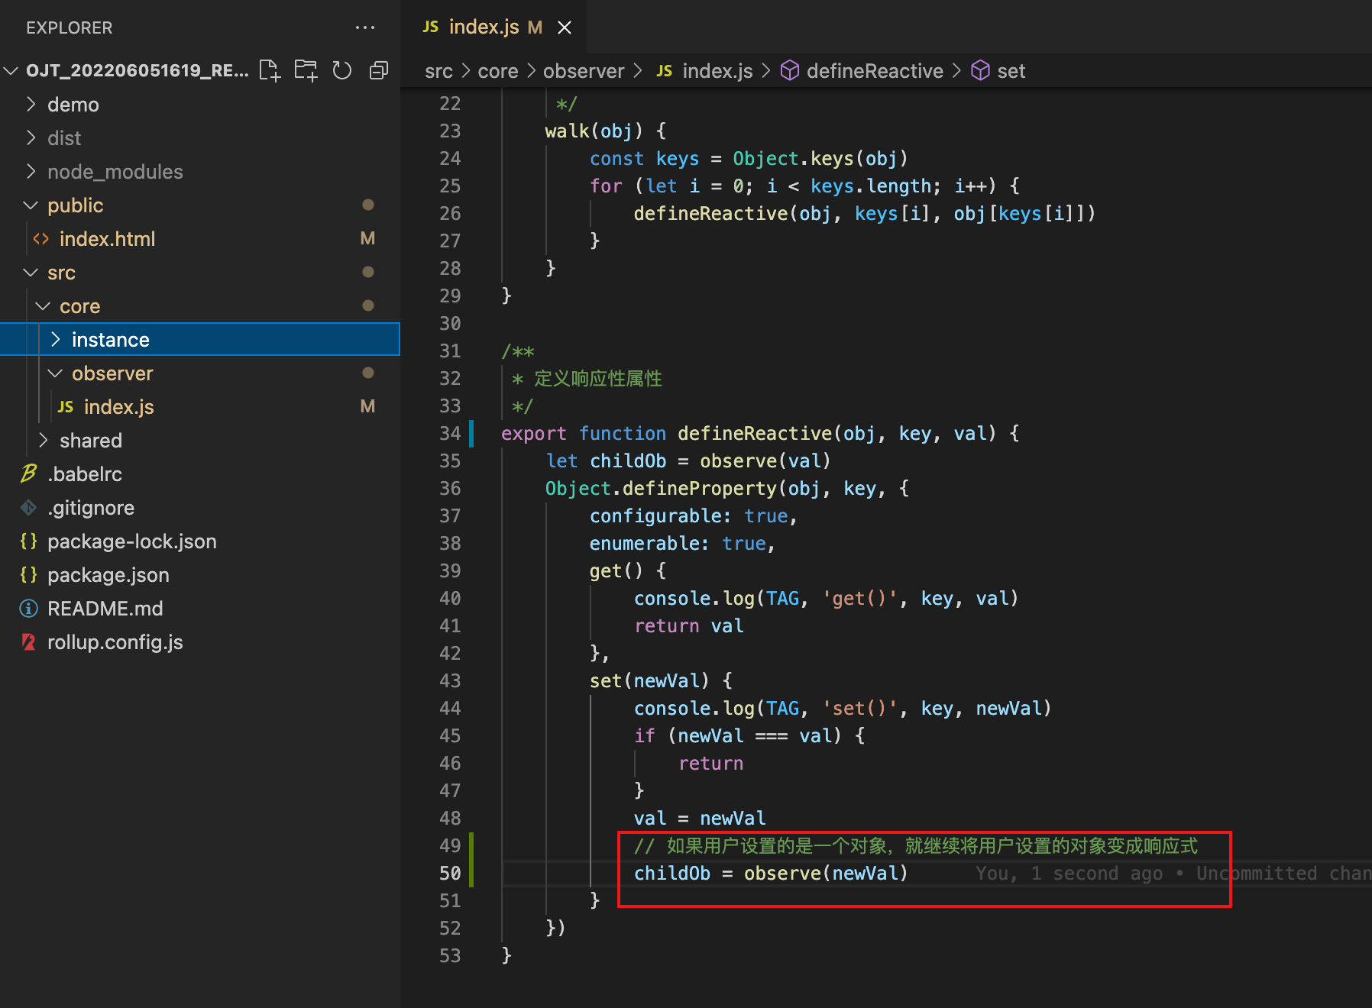
Task: Expand the node_modules folder
Action: click(x=31, y=171)
